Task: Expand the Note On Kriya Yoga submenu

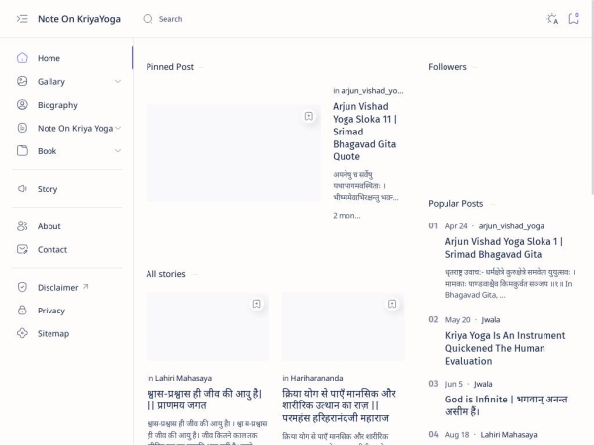Action: (118, 128)
